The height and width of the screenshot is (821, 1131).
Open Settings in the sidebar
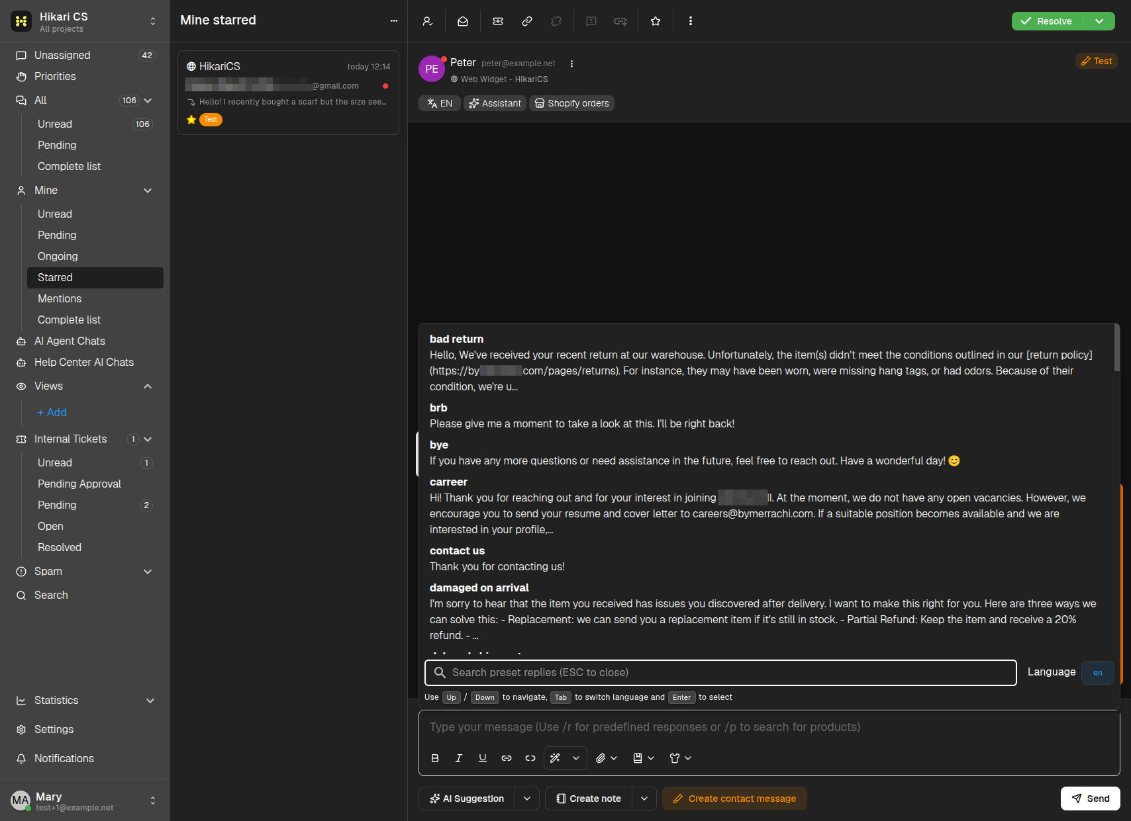coord(85,730)
